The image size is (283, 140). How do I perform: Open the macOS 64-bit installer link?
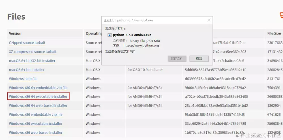pyautogui.click(x=27, y=70)
